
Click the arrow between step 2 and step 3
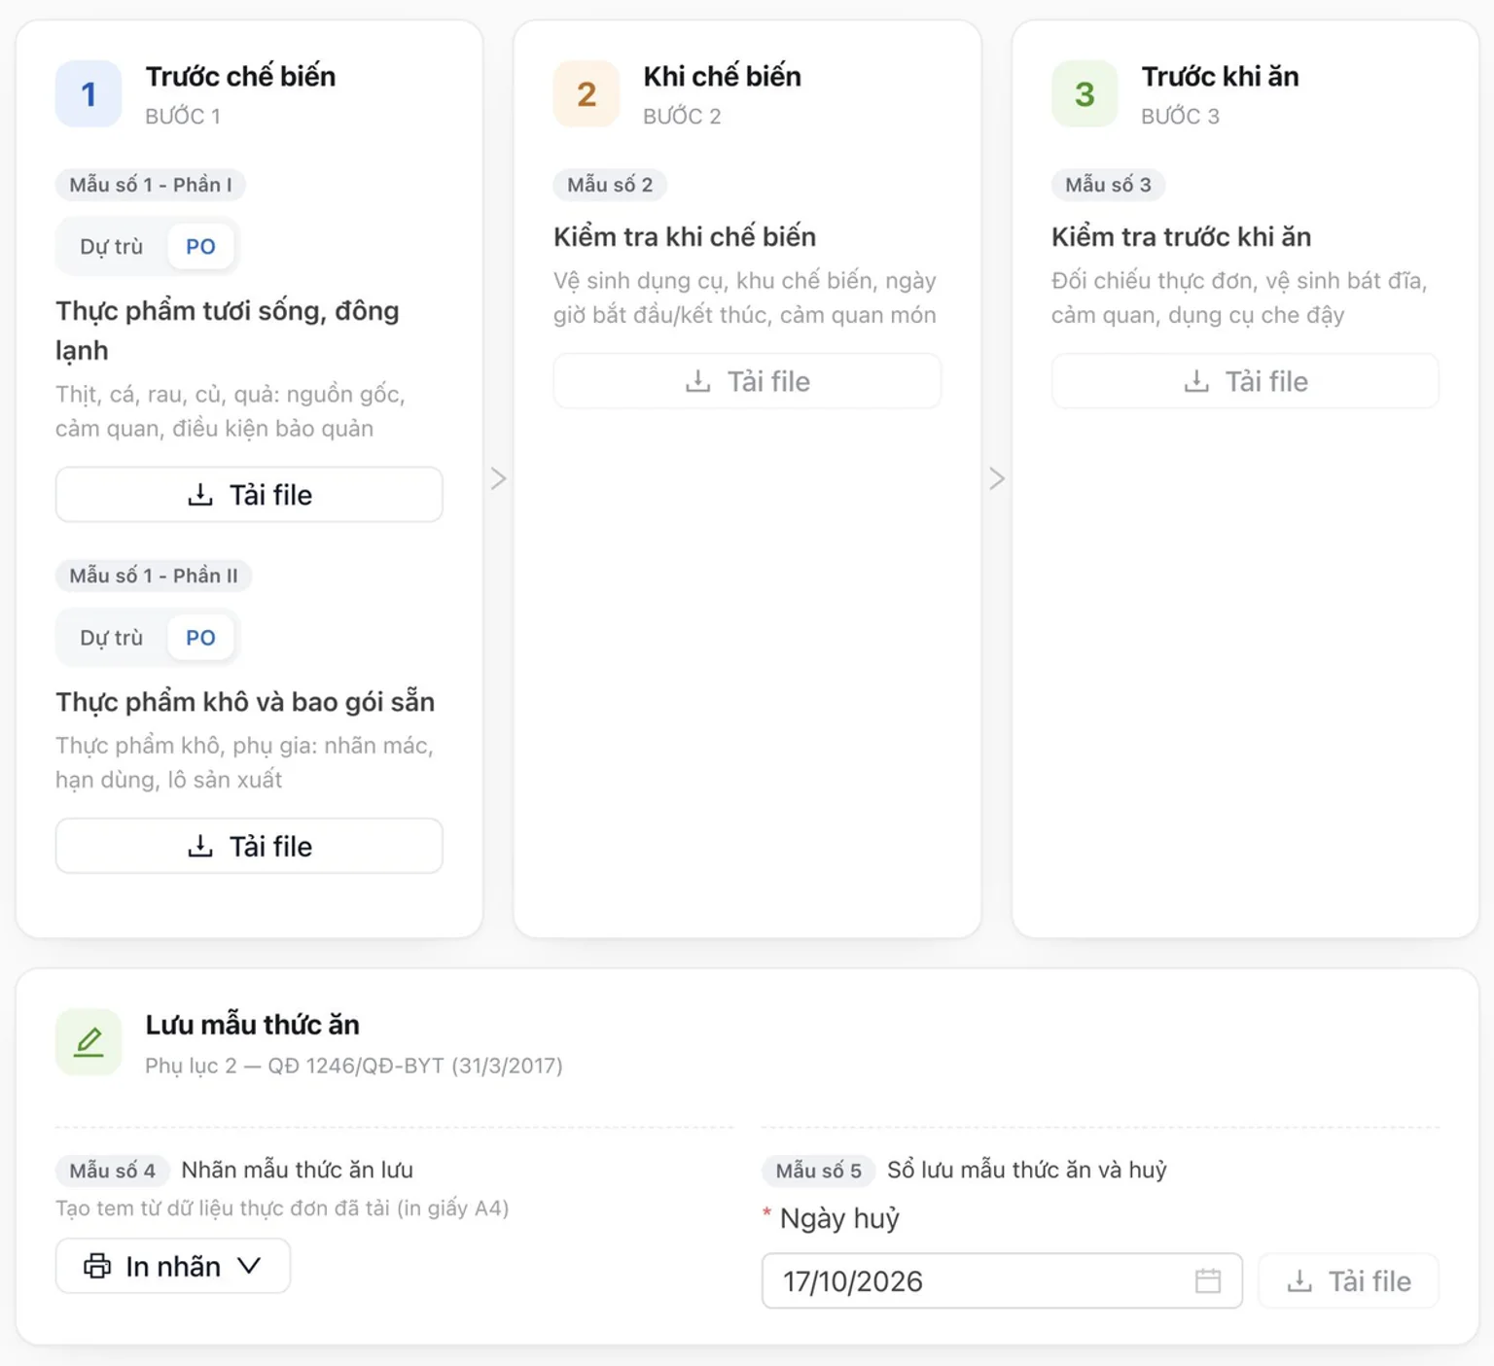pos(997,478)
